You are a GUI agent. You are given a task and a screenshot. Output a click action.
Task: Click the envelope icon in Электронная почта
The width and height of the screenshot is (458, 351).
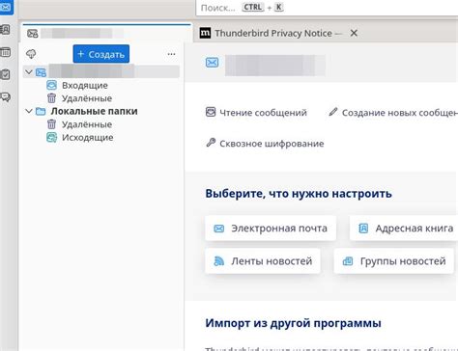(x=219, y=229)
